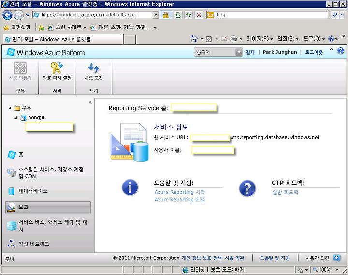Open the 페이지(P) menu
This screenshot has height=275, width=348.
(x=260, y=39)
